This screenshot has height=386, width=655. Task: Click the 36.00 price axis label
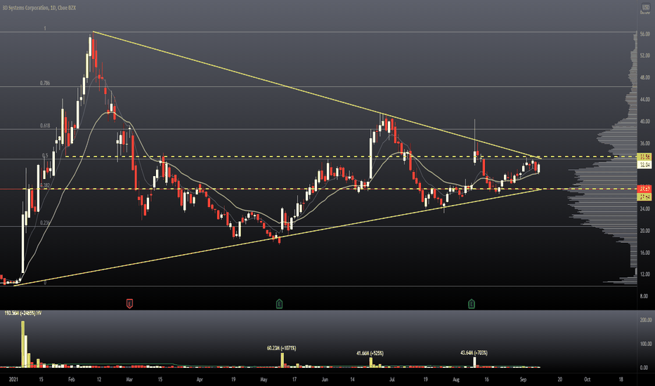click(644, 143)
